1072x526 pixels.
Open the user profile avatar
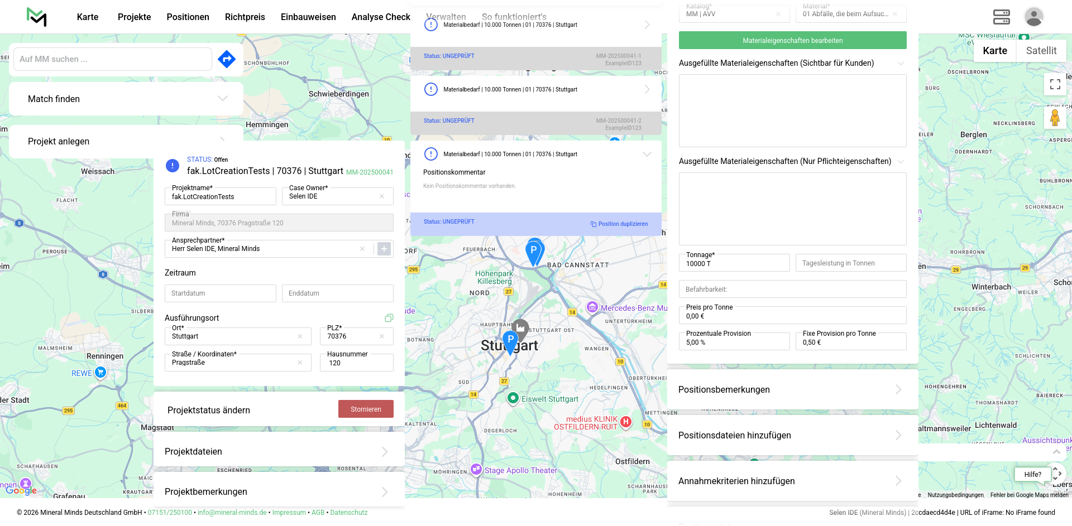click(x=1033, y=17)
